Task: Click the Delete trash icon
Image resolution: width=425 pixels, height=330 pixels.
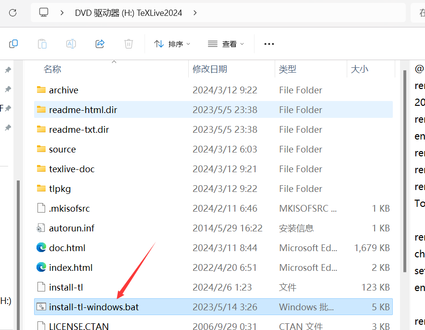Action: (x=129, y=44)
